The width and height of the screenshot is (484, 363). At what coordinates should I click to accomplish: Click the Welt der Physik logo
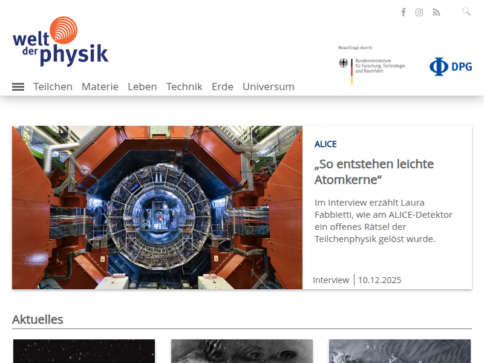click(60, 42)
